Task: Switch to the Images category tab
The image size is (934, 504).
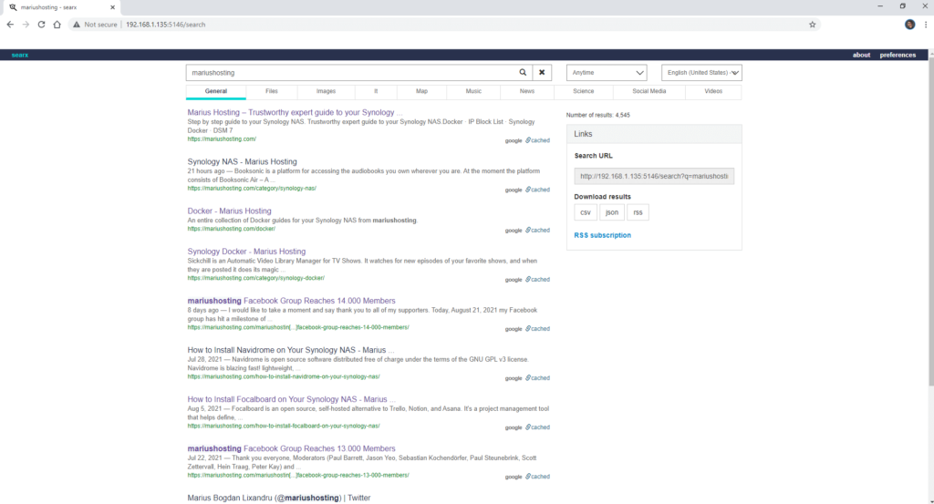Action: 326,91
